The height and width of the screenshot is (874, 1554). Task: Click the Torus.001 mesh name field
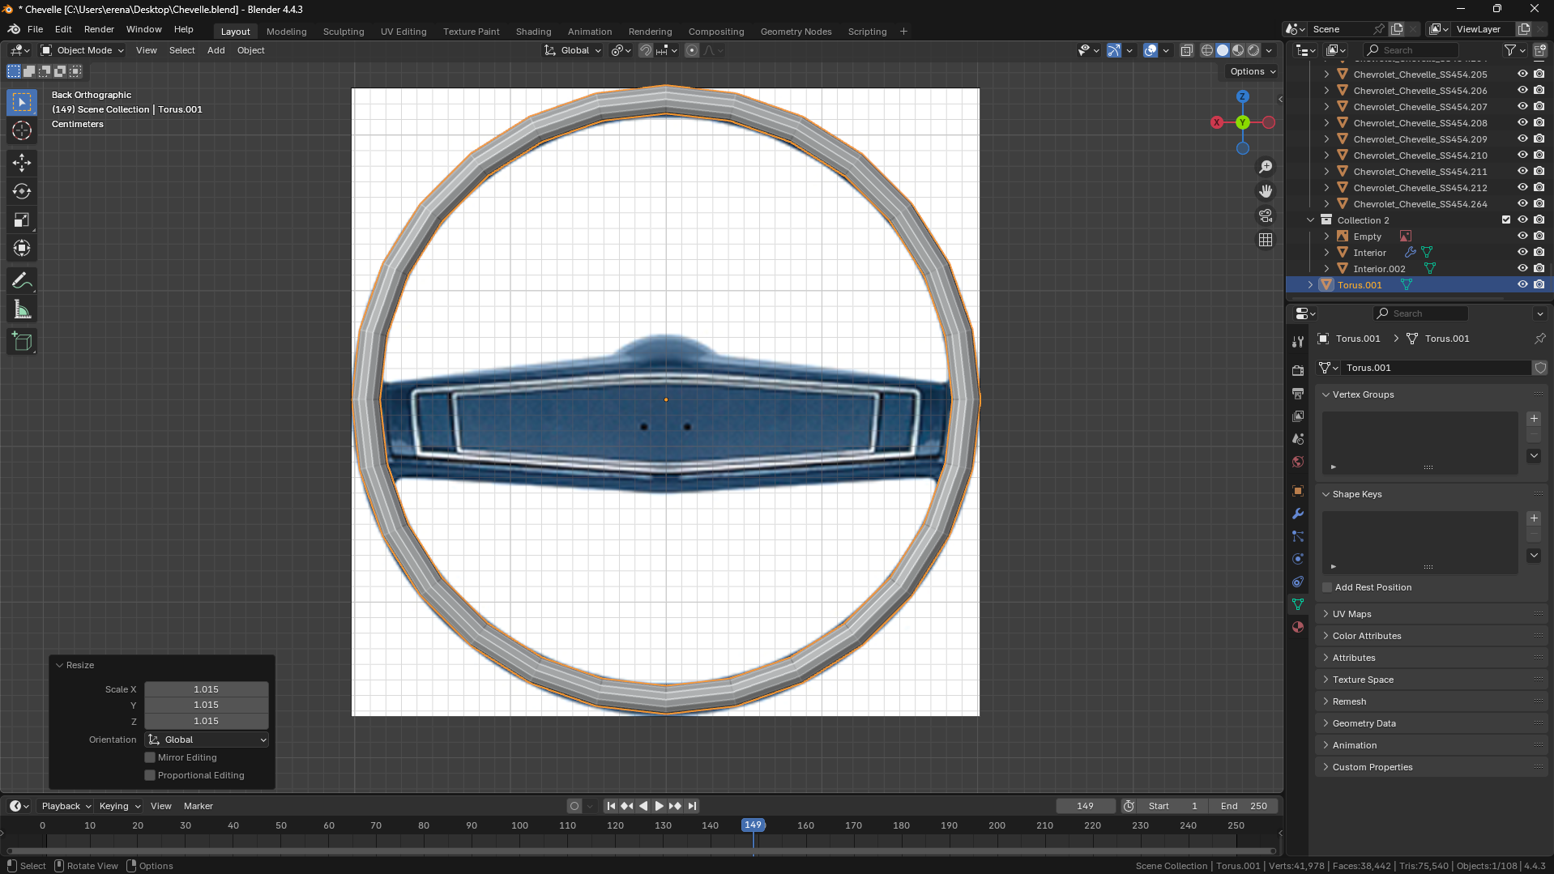[x=1435, y=368]
